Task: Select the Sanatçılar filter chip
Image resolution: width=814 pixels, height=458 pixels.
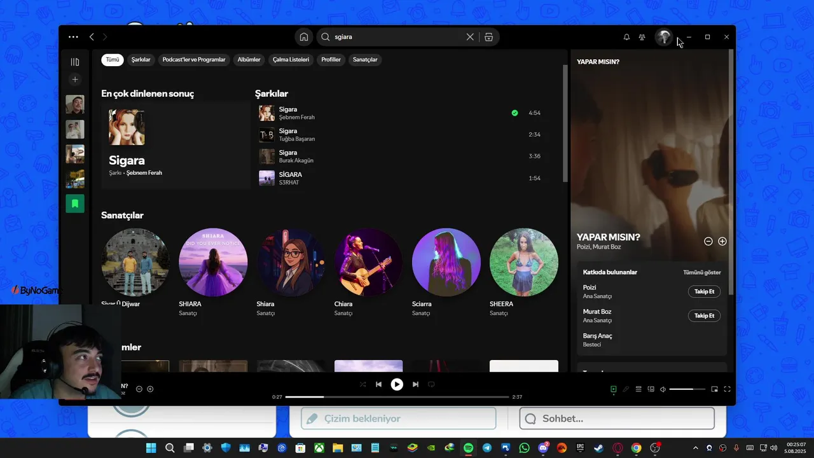Action: (x=365, y=60)
